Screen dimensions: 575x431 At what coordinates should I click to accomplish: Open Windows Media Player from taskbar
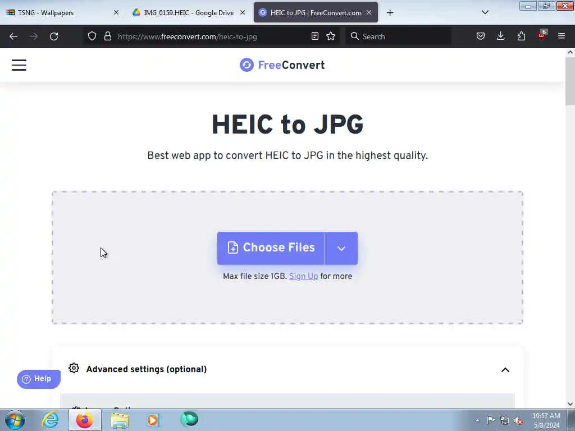(153, 420)
